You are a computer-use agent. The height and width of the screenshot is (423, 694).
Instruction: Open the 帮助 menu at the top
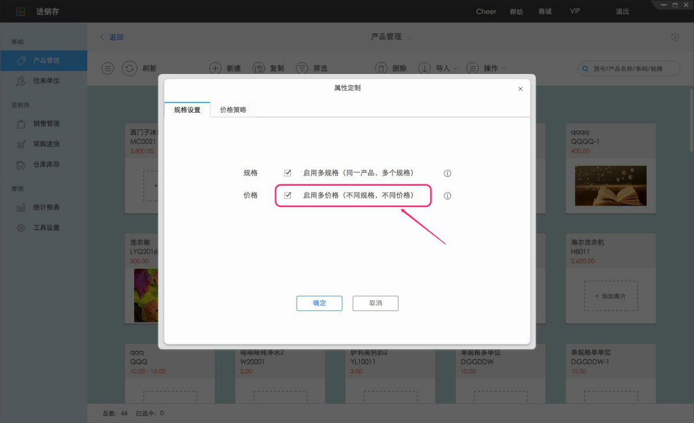click(x=516, y=11)
